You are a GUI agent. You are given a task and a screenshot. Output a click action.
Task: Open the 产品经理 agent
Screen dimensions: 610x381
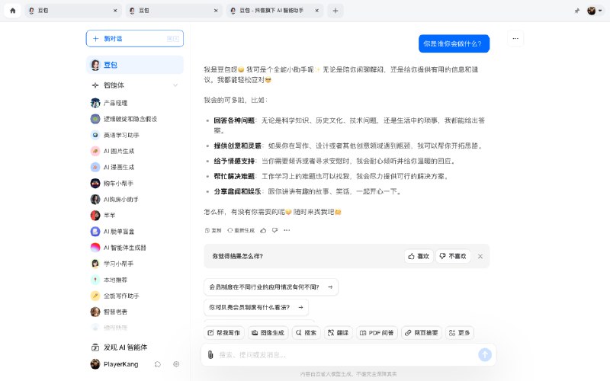(x=135, y=103)
